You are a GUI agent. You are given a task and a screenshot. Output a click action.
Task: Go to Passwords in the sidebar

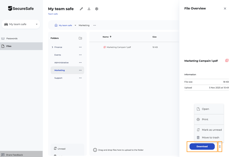(x=12, y=38)
